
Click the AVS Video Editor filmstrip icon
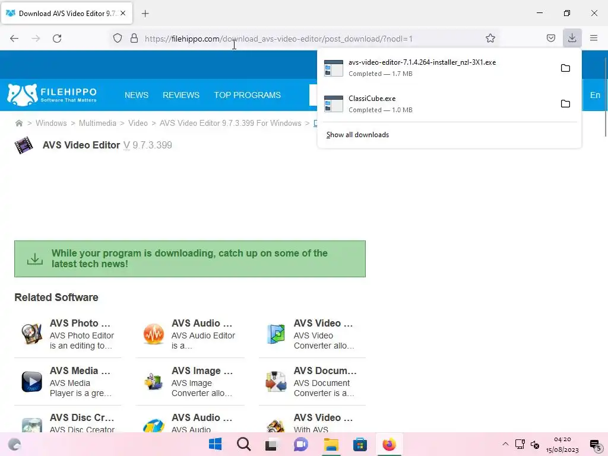(x=24, y=145)
